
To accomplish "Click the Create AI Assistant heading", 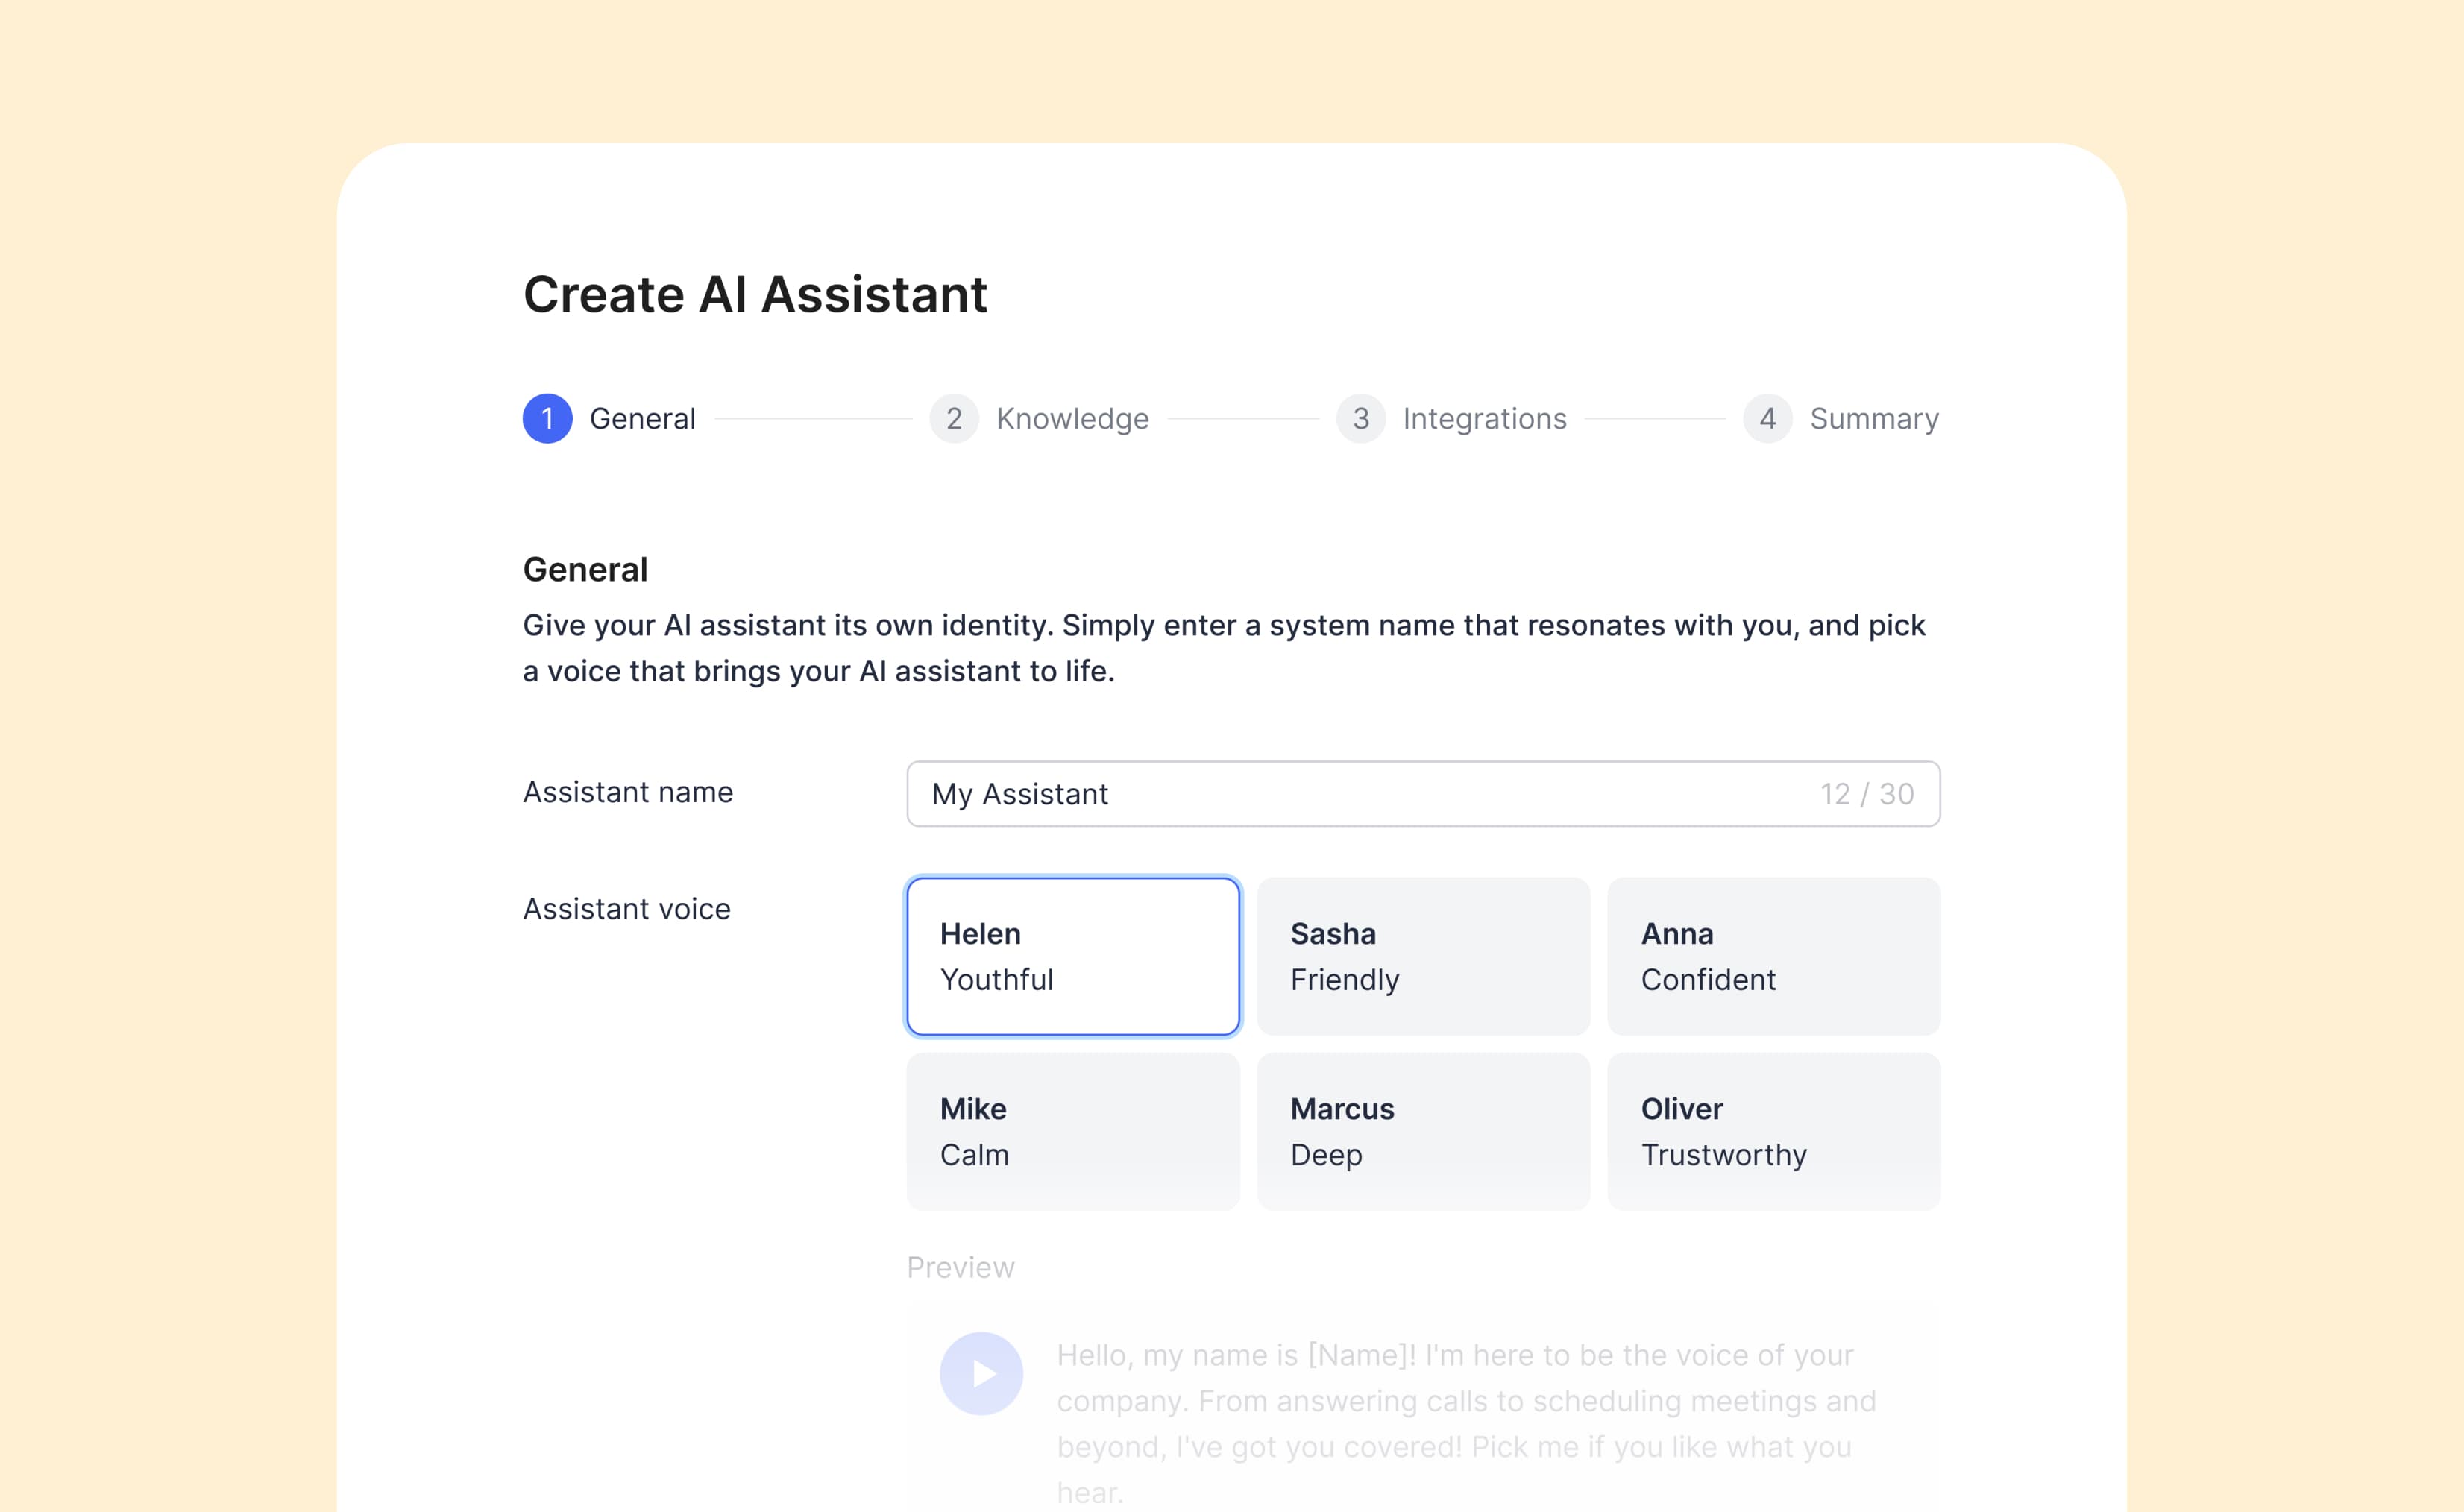I will [755, 295].
